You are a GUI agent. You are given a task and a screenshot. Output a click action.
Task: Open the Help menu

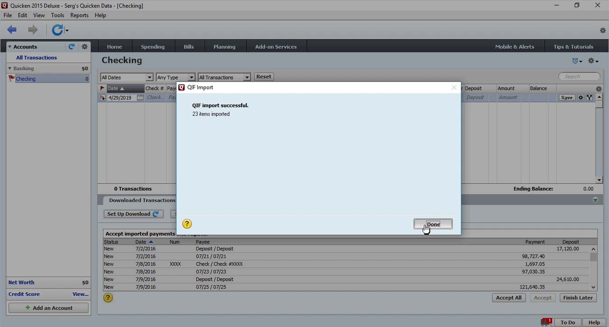(100, 15)
